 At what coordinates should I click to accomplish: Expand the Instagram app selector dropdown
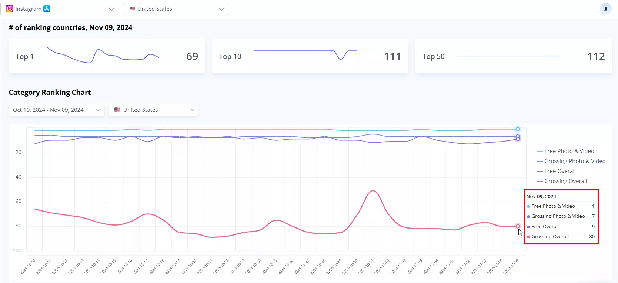[x=111, y=9]
